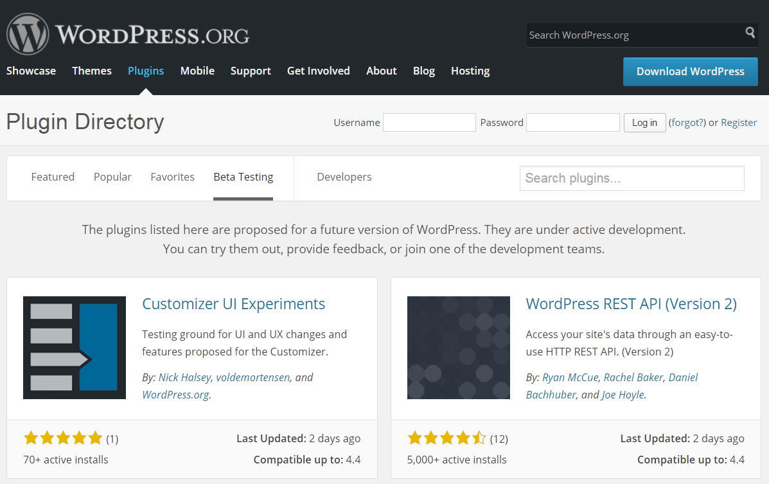Click into the Username field

click(429, 122)
